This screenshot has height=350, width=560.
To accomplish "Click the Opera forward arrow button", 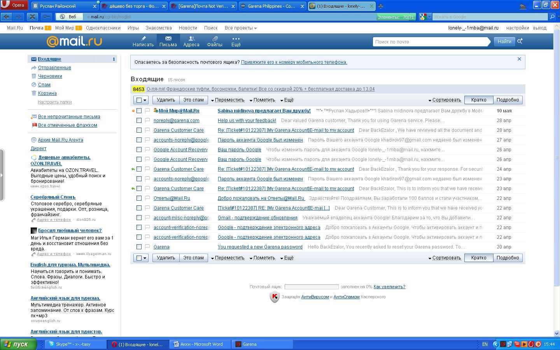I will click(18, 17).
